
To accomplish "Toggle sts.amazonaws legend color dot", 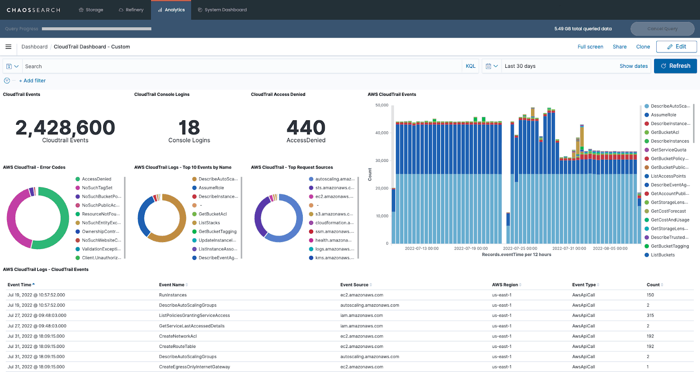I will 311,188.
